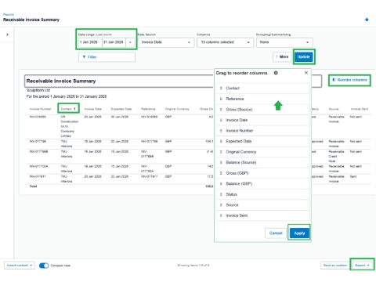Click the Expected Date table column header
This screenshot has height=282, width=376.
121,109
